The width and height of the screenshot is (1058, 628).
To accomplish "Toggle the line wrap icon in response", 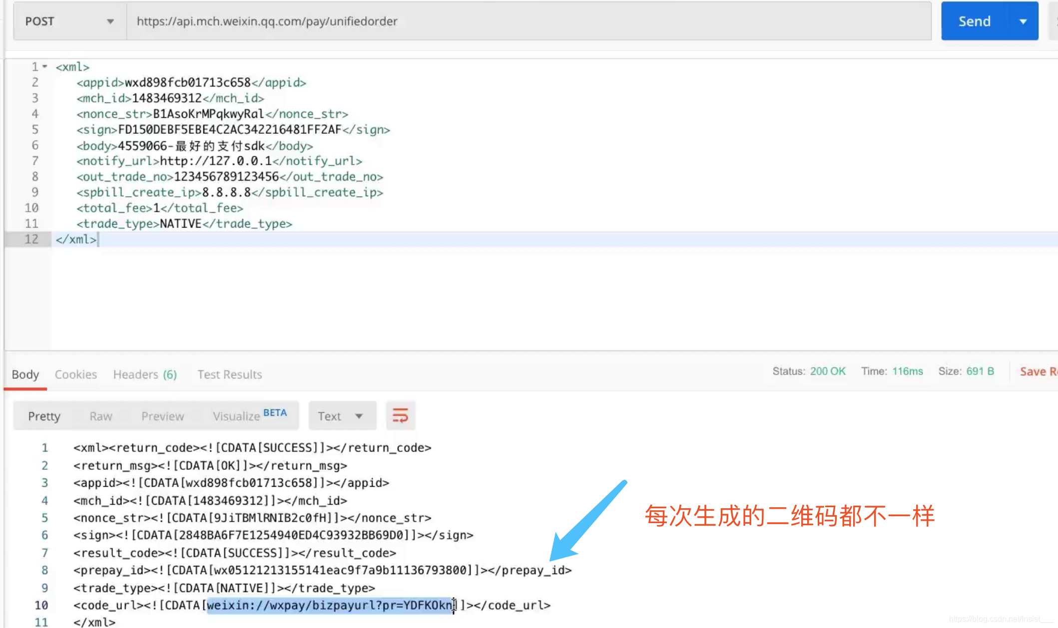I will point(400,416).
